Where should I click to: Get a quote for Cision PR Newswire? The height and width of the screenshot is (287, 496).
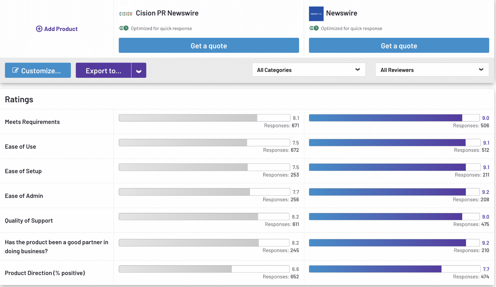[x=209, y=46]
